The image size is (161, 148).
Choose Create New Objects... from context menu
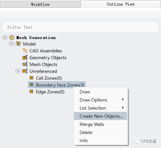click(x=100, y=116)
